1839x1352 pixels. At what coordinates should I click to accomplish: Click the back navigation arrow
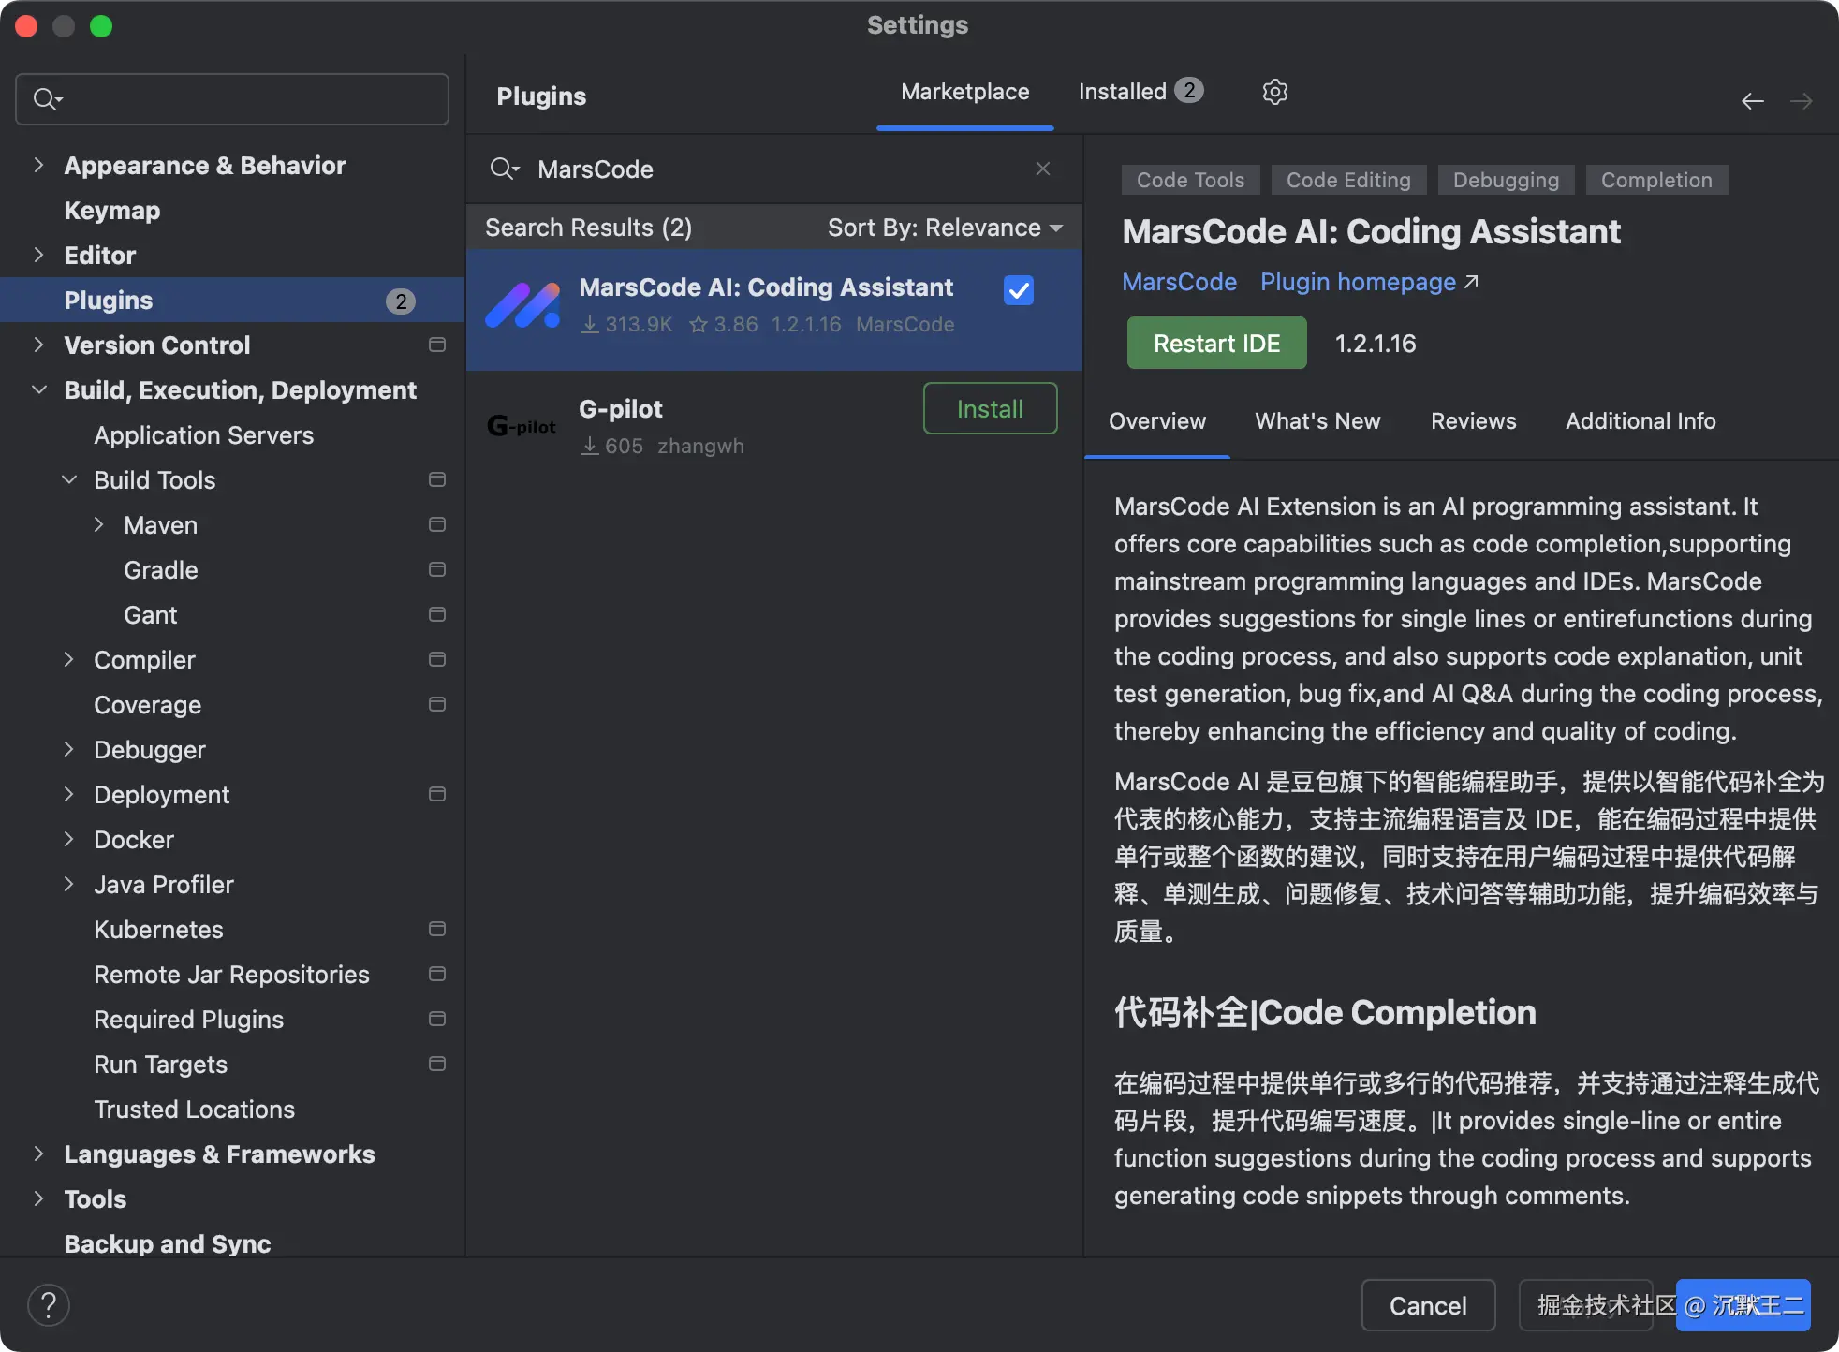click(x=1753, y=101)
